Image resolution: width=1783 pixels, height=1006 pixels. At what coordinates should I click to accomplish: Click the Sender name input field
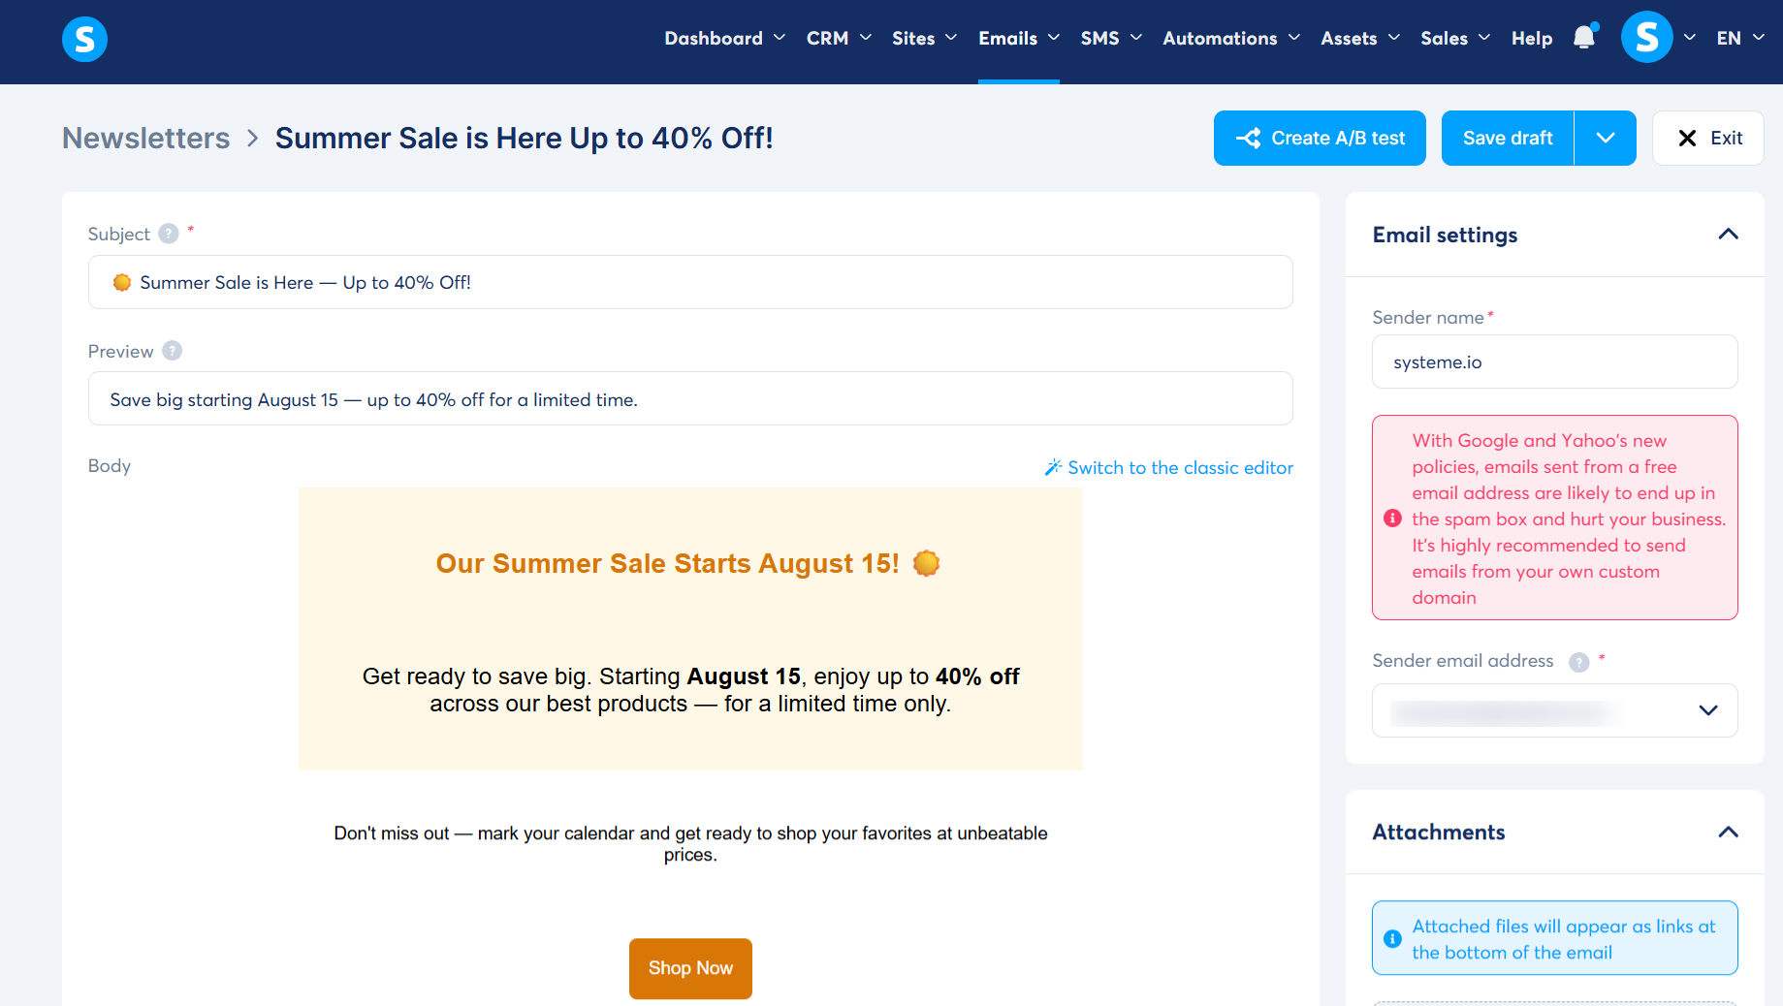coord(1554,362)
